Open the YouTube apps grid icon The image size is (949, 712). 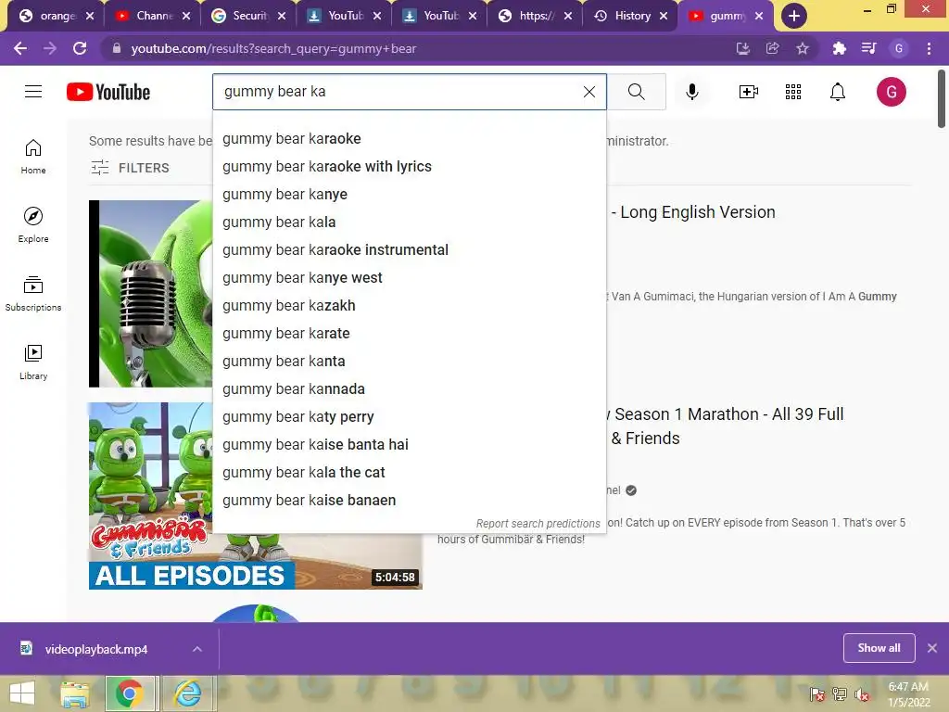pyautogui.click(x=793, y=92)
